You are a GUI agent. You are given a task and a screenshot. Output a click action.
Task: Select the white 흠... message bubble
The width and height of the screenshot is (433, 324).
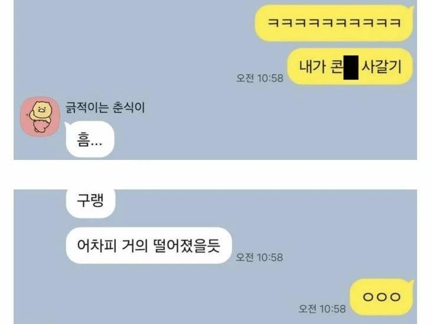[x=90, y=139]
